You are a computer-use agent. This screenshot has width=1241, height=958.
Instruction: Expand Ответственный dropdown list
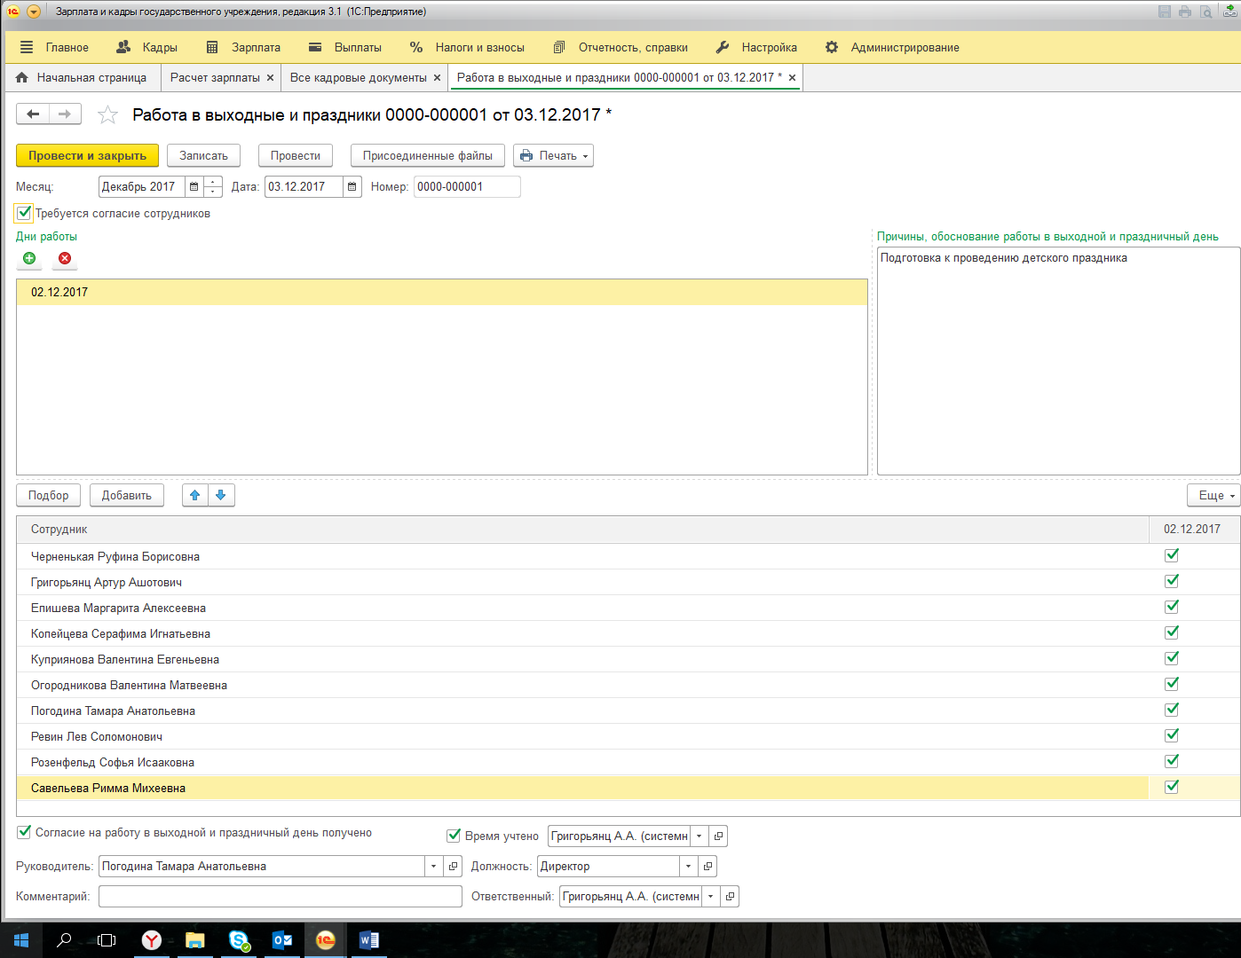pyautogui.click(x=710, y=896)
